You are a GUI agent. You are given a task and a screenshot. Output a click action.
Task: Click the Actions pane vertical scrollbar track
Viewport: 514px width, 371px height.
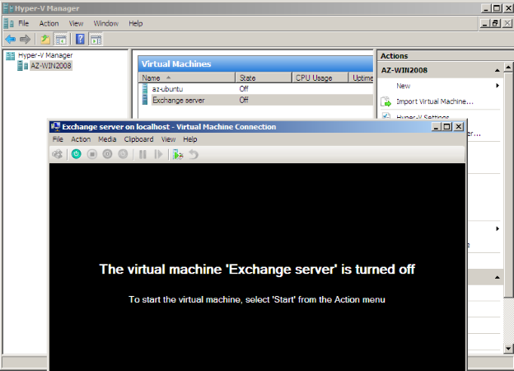(508, 321)
